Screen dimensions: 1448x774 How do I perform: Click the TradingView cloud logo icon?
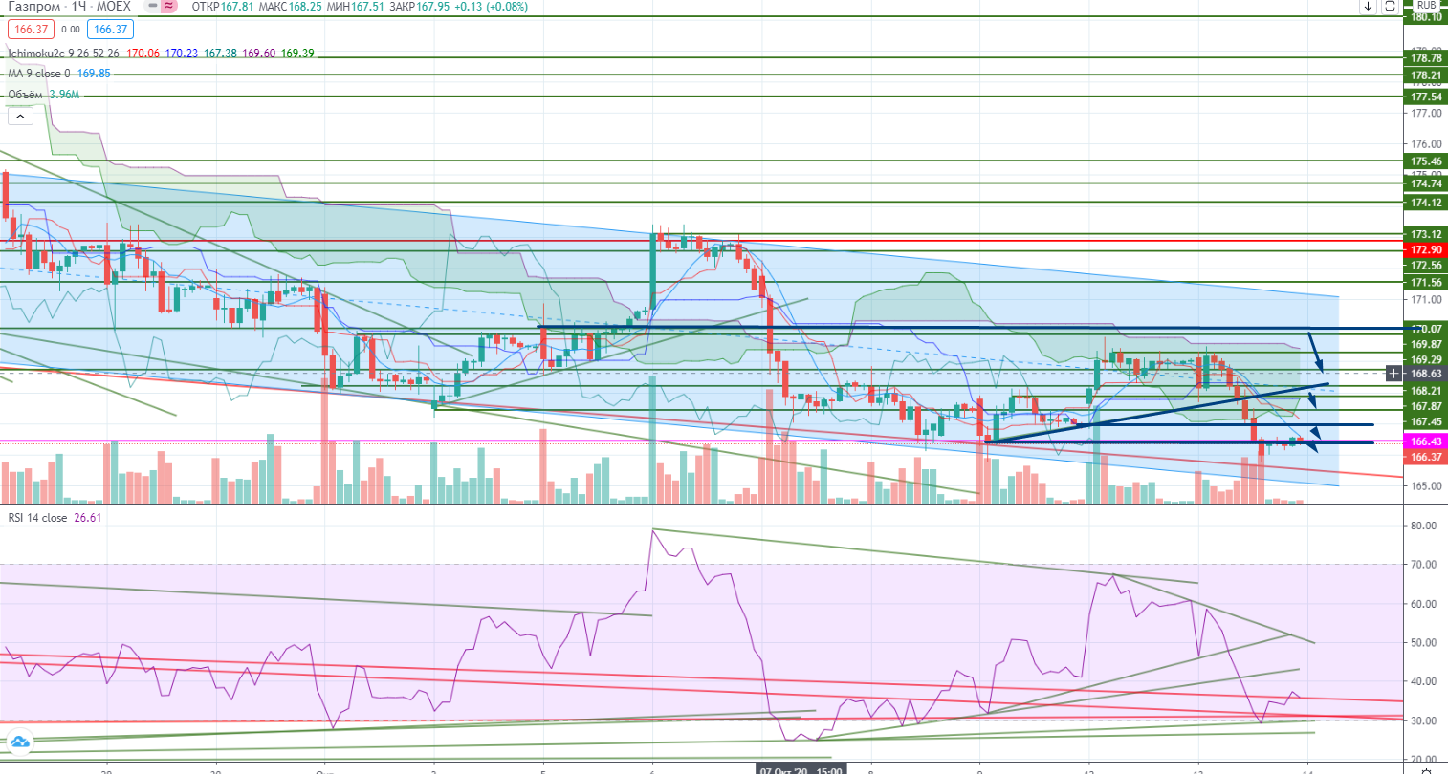click(x=19, y=741)
